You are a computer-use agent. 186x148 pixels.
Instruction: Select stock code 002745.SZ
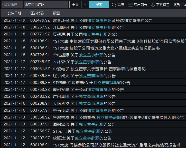[40, 62]
